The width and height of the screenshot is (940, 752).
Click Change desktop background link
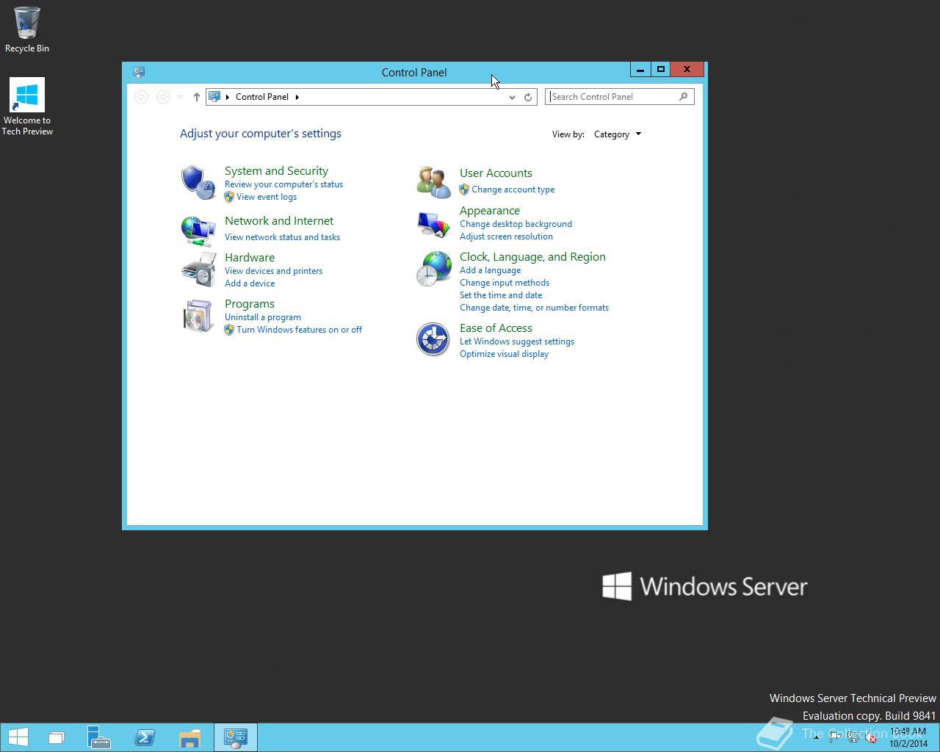(516, 224)
